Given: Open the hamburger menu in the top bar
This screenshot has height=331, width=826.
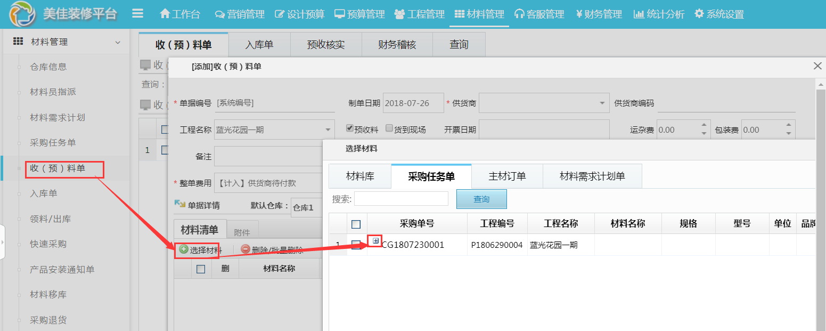Looking at the screenshot, I should (x=137, y=13).
